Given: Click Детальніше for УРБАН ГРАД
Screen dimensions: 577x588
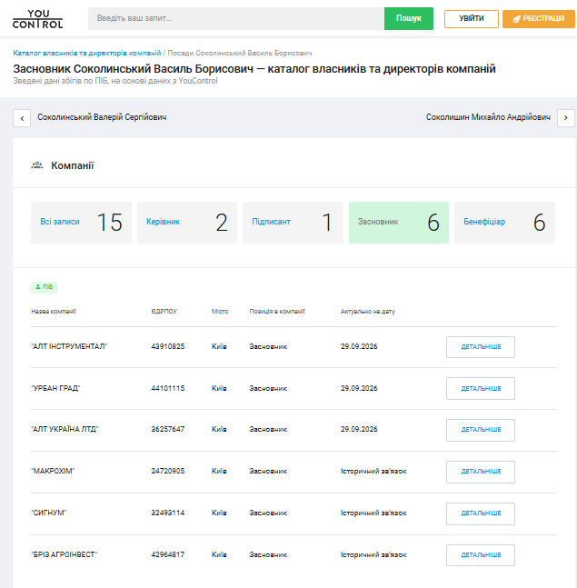Looking at the screenshot, I should (481, 388).
